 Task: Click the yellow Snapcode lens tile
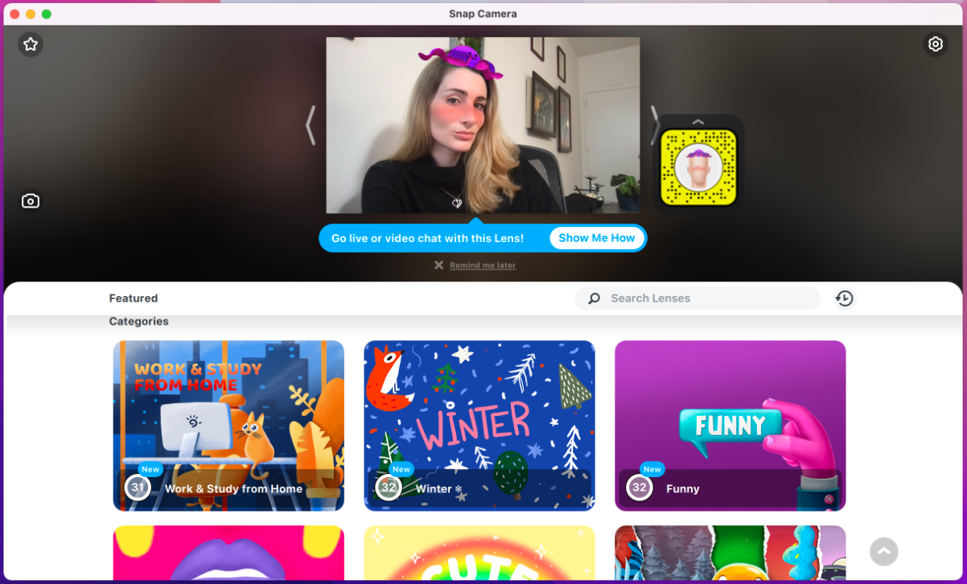point(697,163)
